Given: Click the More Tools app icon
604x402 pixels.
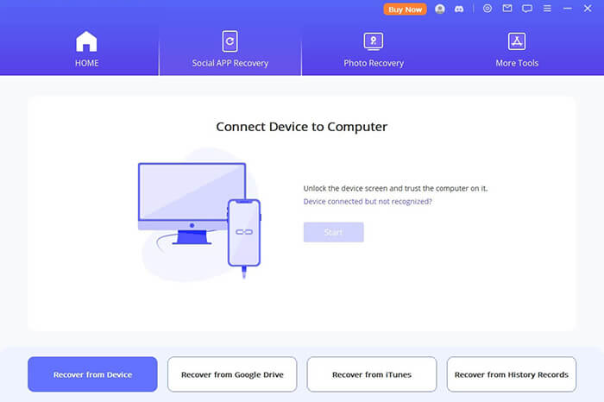Looking at the screenshot, I should click(517, 41).
